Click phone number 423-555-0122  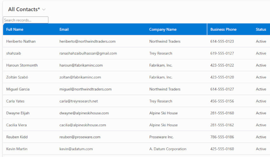[x=222, y=65]
